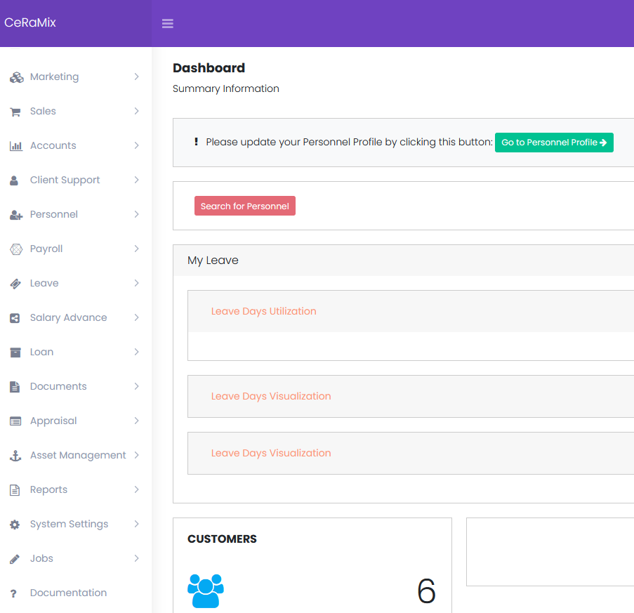Image resolution: width=634 pixels, height=613 pixels.
Task: Expand the Asset Management chevron
Action: coord(137,455)
